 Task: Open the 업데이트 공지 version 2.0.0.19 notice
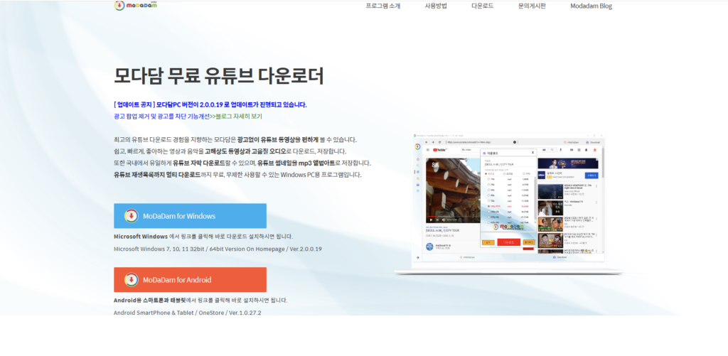210,104
